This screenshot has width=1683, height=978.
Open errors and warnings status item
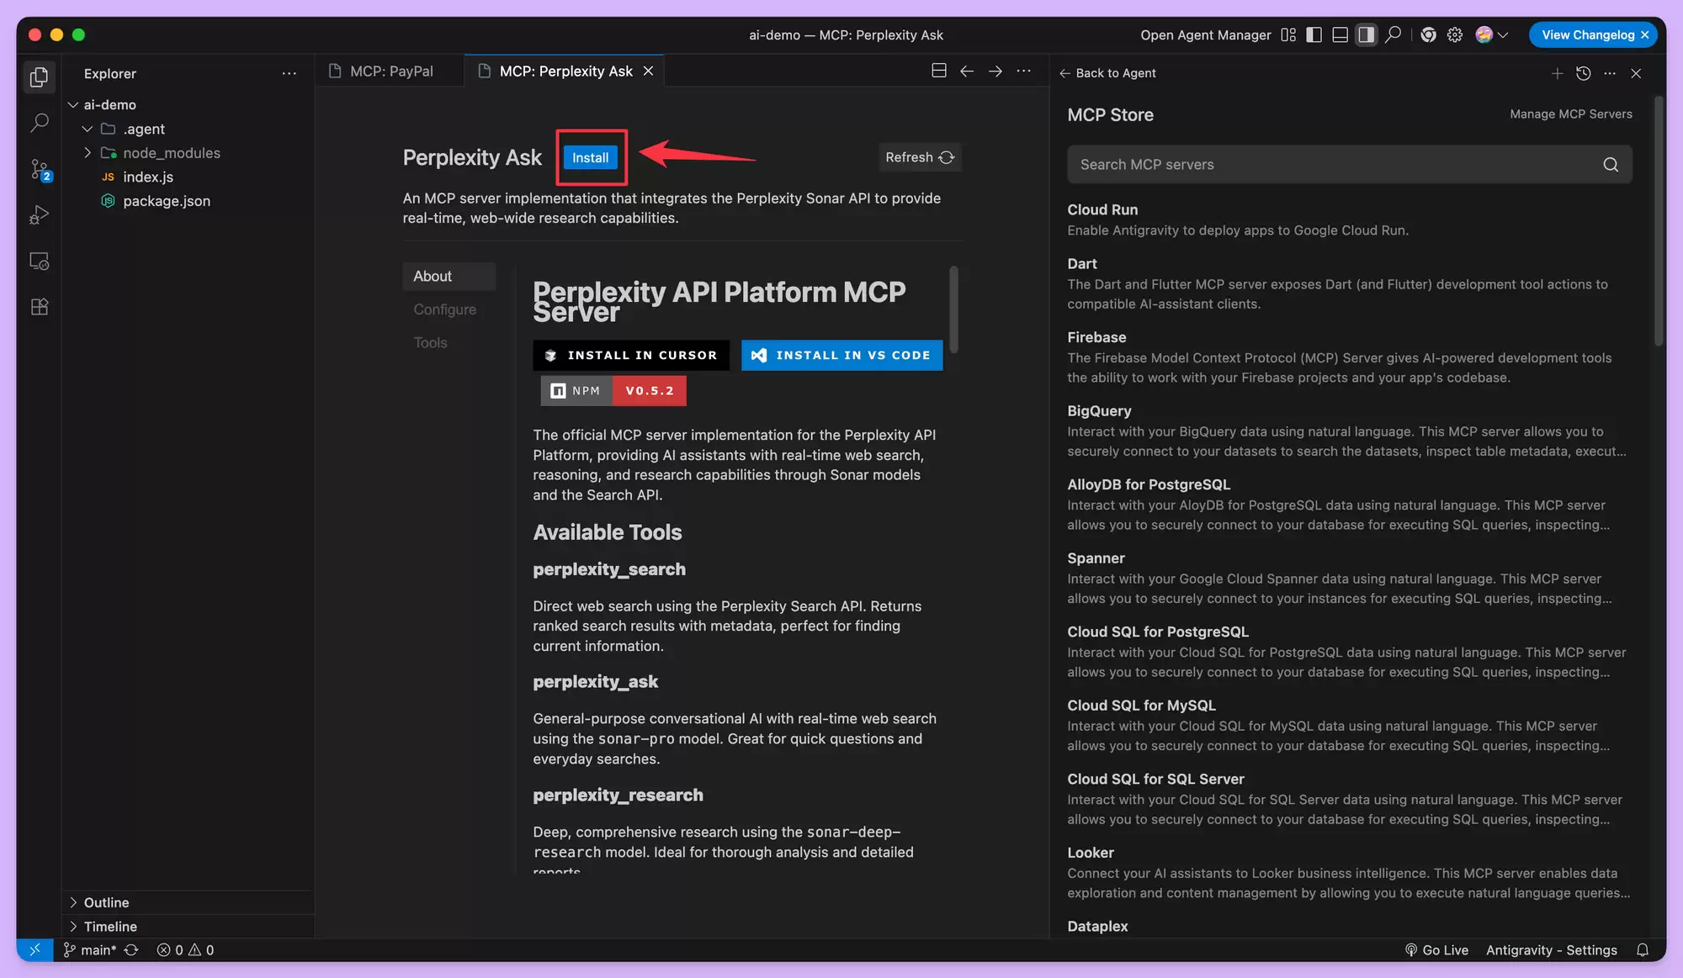click(x=185, y=949)
